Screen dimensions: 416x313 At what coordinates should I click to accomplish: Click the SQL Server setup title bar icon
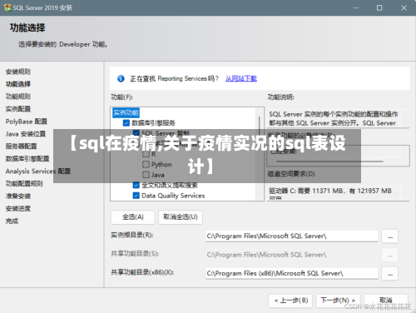coord(7,7)
